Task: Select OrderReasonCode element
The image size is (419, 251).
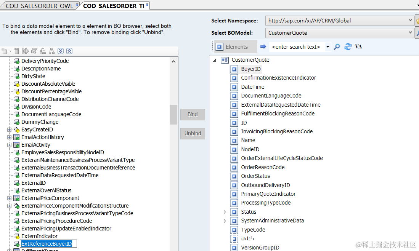Action: [x=263, y=167]
